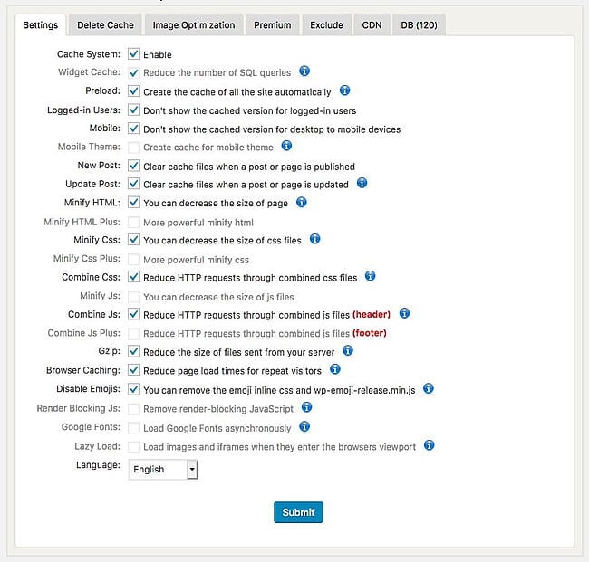Image resolution: width=589 pixels, height=562 pixels.
Task: Go to the Exclude tab
Action: click(326, 25)
